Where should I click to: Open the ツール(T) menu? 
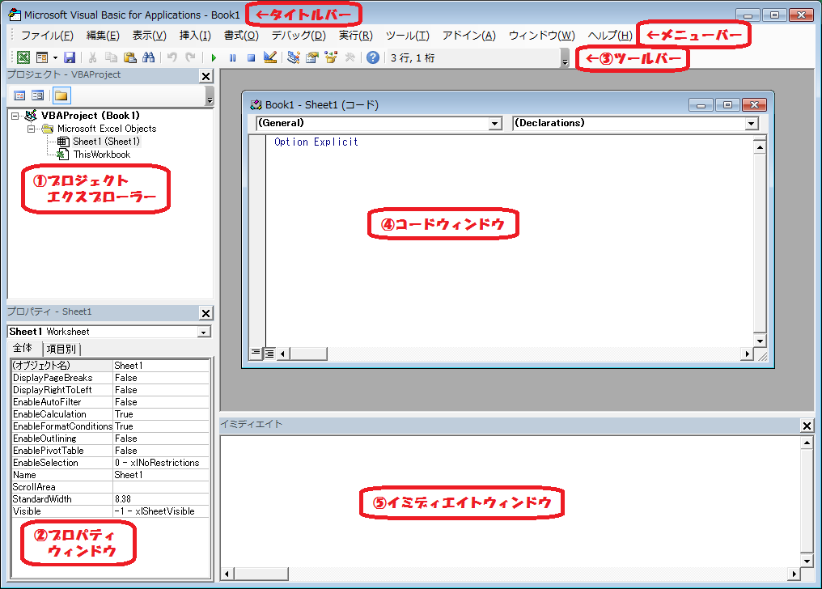pos(407,35)
